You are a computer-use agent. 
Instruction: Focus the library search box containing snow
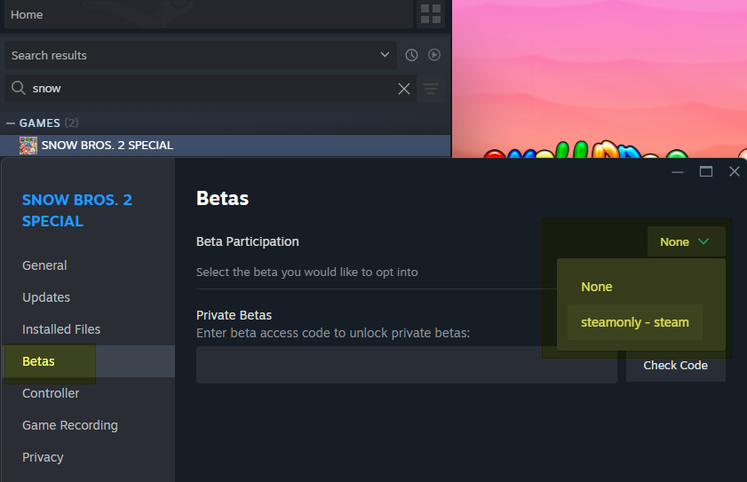pos(211,89)
